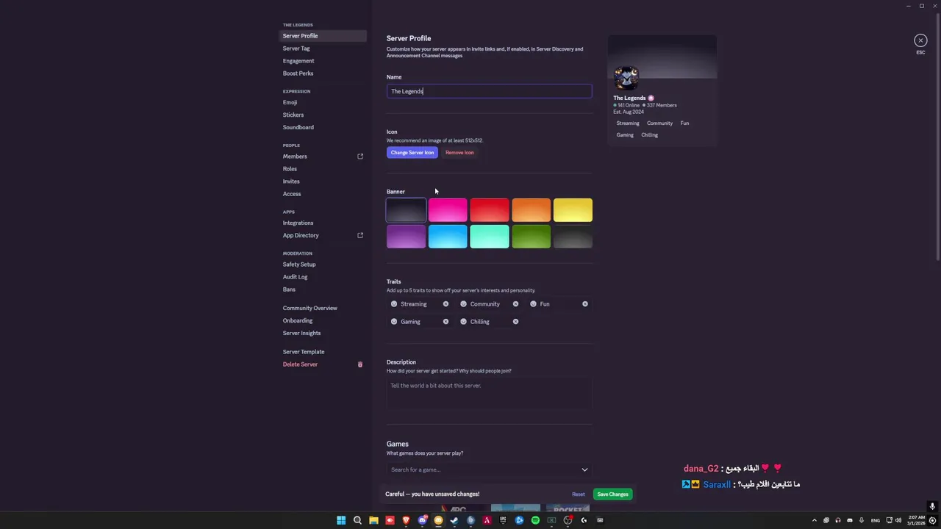Viewport: 941px width, 529px height.
Task: Open the Engagement settings page
Action: click(x=298, y=61)
